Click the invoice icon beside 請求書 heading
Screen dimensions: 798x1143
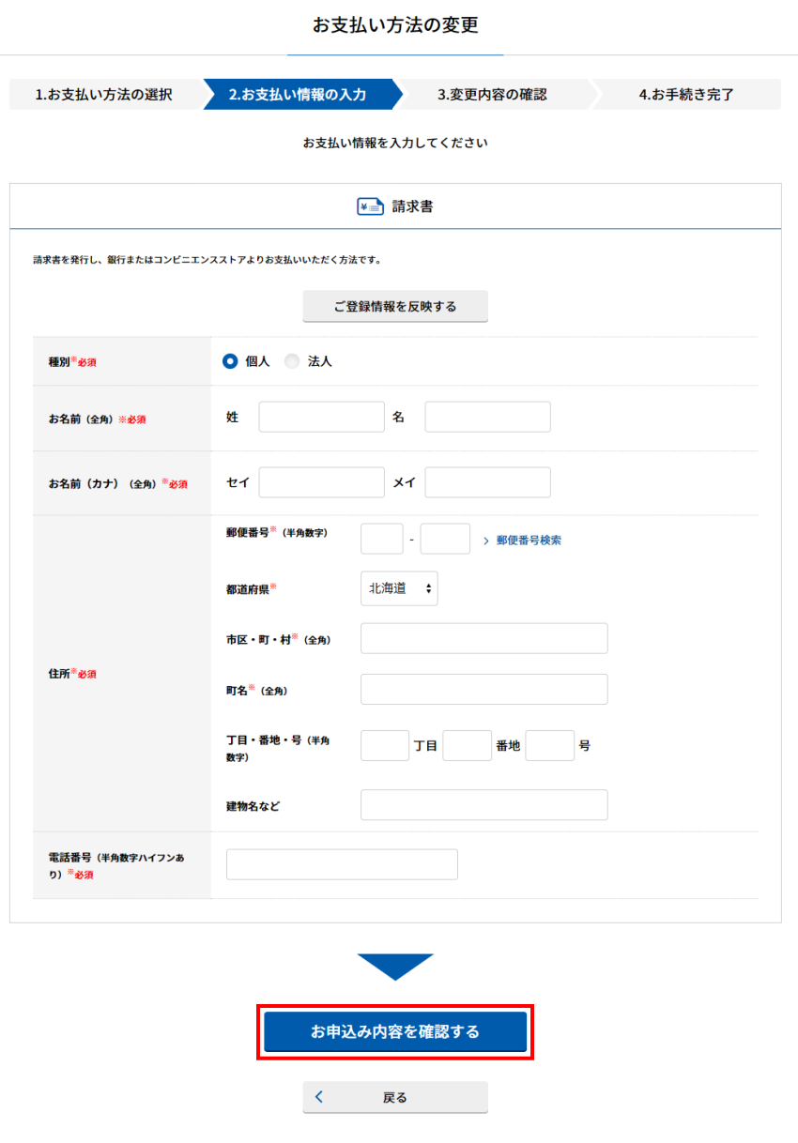[370, 206]
